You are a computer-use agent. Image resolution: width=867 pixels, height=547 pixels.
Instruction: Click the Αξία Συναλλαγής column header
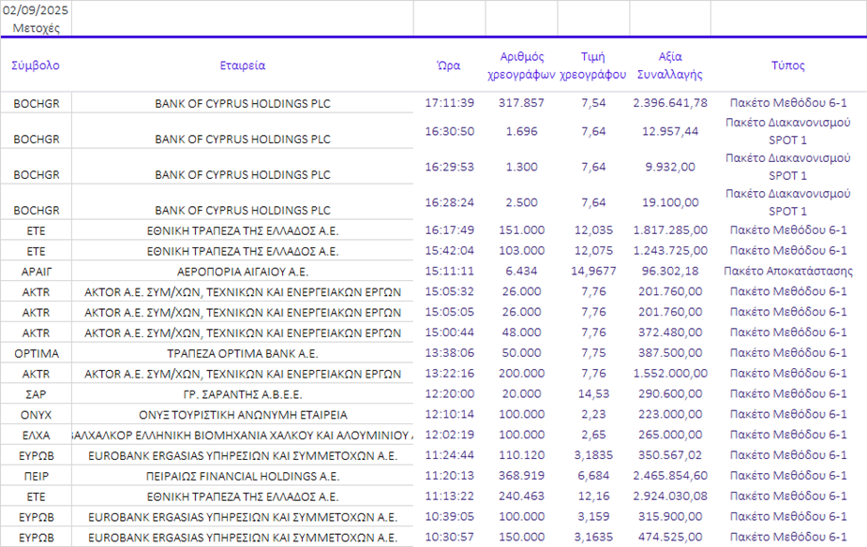[x=669, y=66]
